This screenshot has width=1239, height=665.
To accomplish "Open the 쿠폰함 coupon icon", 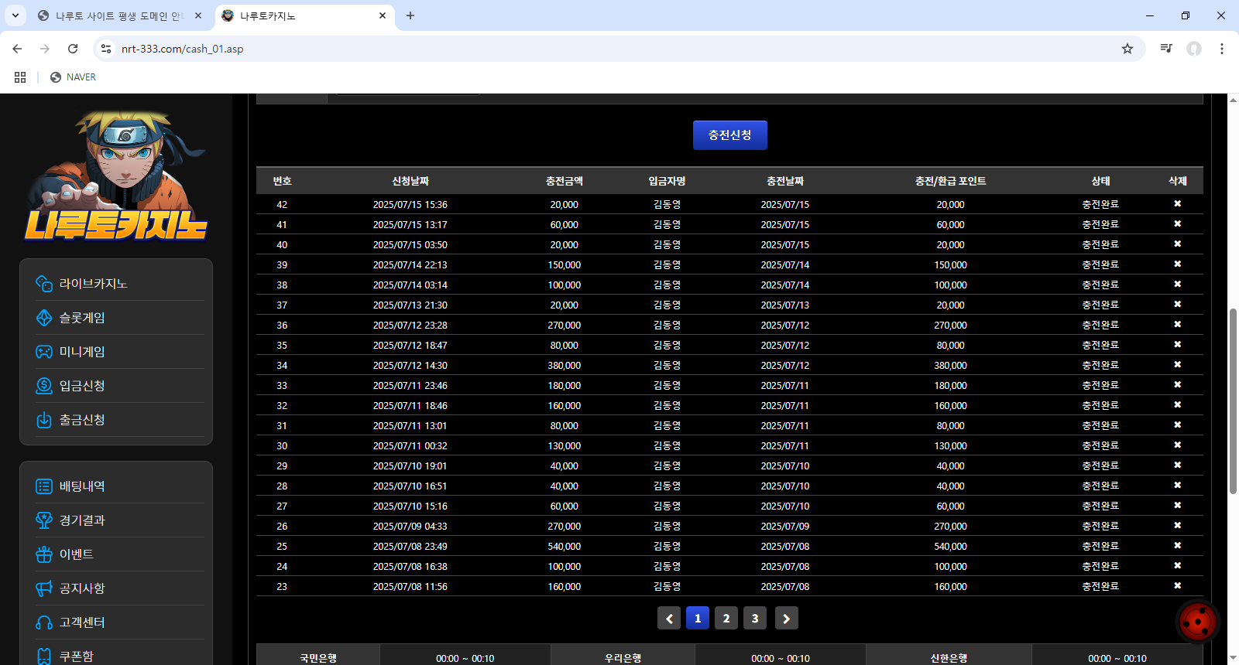I will [x=44, y=656].
